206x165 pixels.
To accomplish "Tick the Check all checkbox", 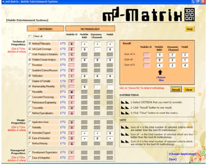I will [x=30, y=36].
